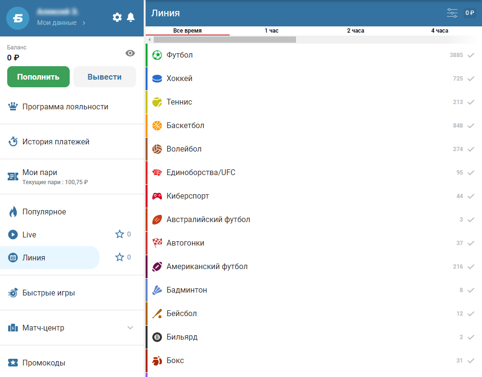
Task: Toggle the Бокс checkmark
Action: point(470,361)
